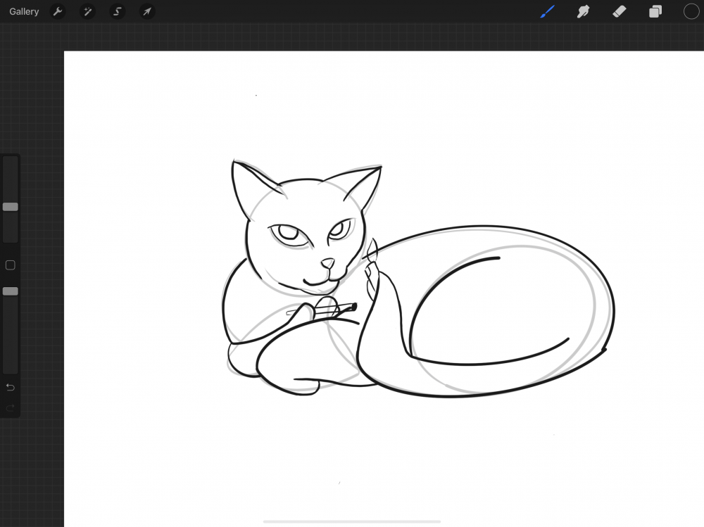Open the color picker circle
This screenshot has height=527, width=704.
point(691,12)
